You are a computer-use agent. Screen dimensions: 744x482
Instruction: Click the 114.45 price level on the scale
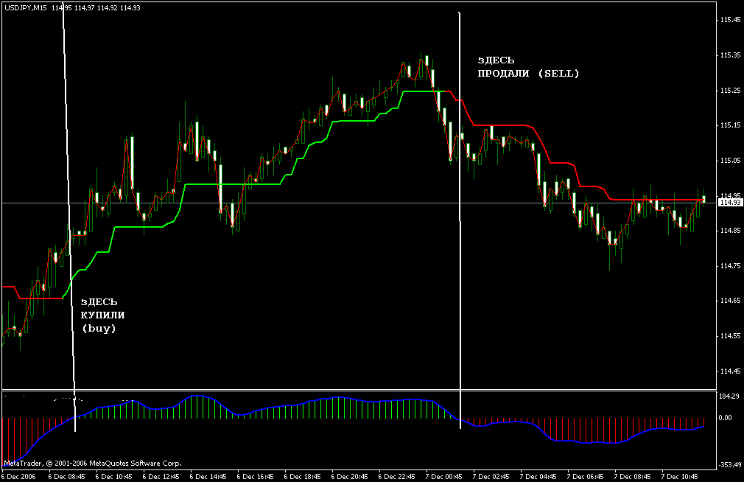click(x=728, y=371)
